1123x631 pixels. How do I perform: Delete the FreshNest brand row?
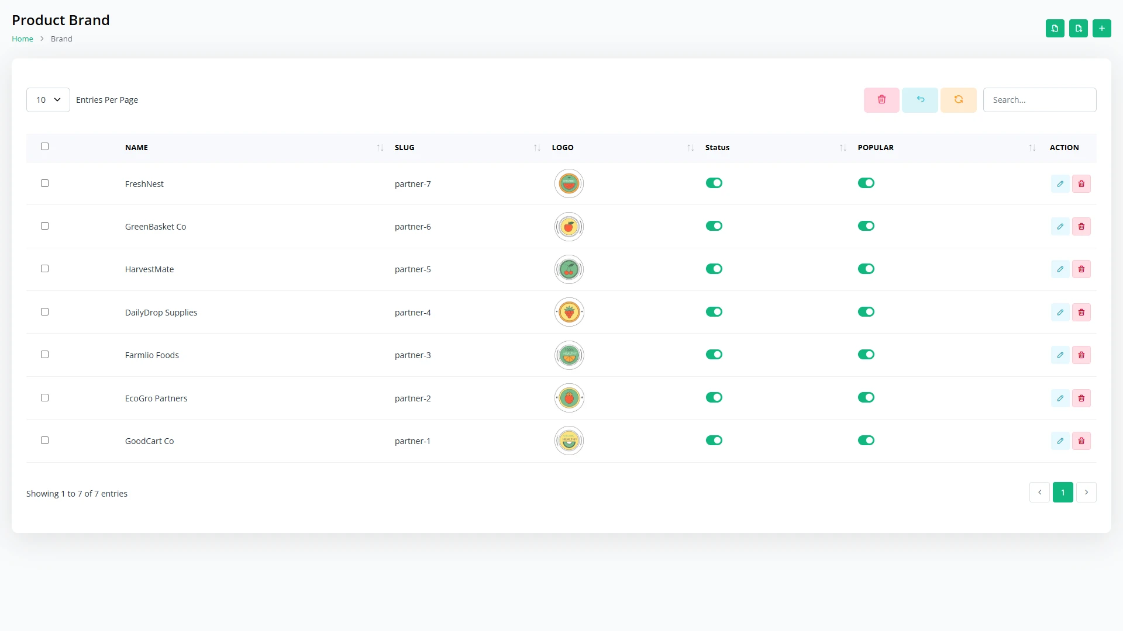(x=1081, y=184)
